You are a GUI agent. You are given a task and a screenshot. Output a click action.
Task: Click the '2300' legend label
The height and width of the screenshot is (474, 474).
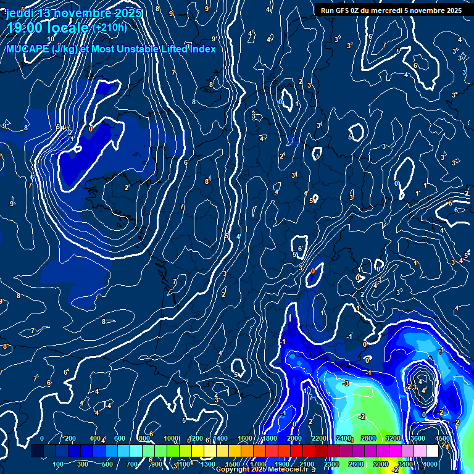(331, 464)
